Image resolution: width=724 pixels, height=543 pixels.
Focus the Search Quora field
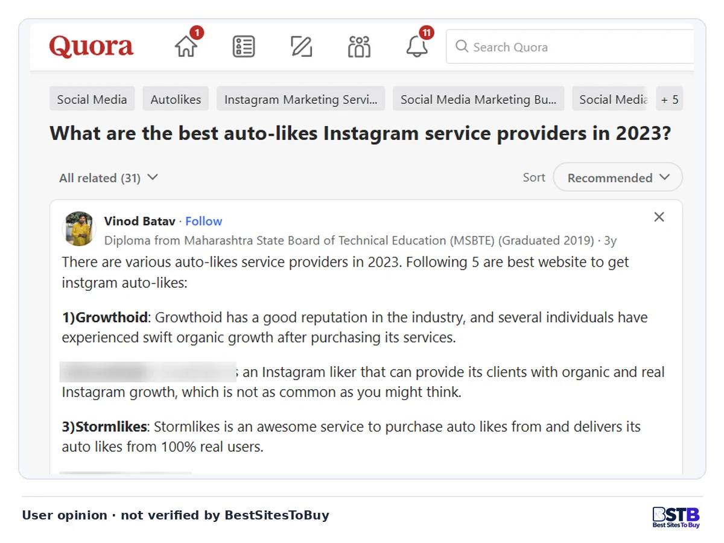(570, 47)
